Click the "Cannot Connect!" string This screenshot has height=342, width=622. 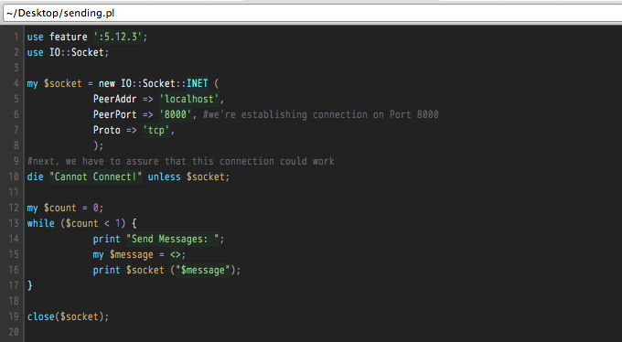coord(96,177)
